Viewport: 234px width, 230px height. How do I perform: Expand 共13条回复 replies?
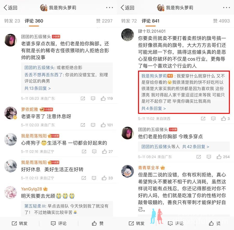pyautogui.click(x=37, y=88)
